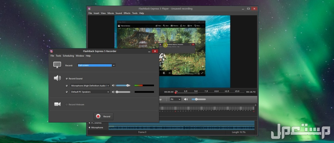The width and height of the screenshot is (334, 143).
Task: Mute the microphone using its small speaker icon
Action: 113,85
